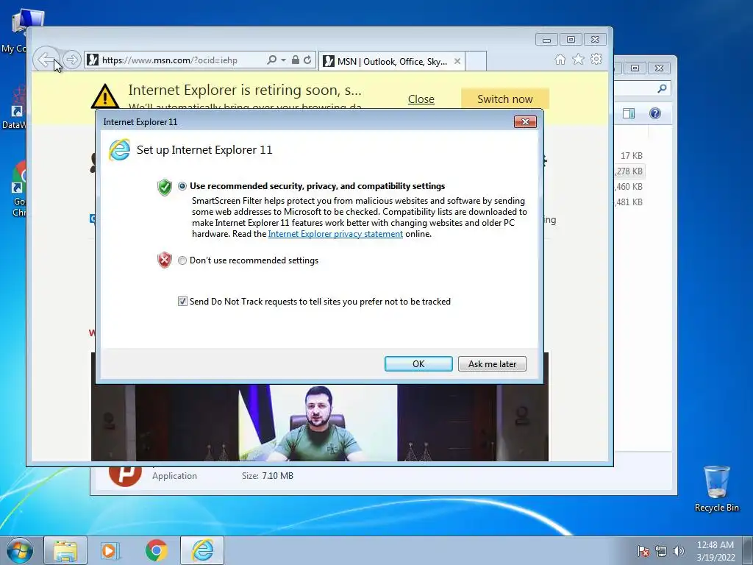This screenshot has width=753, height=565.
Task: Open a new blank tab
Action: coord(476,61)
